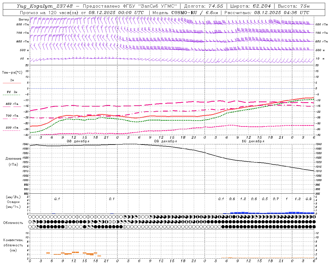Click the Прогноз на 120 часа(ов) text
Viewport: 329px width, 263px height.
[x=49, y=12]
